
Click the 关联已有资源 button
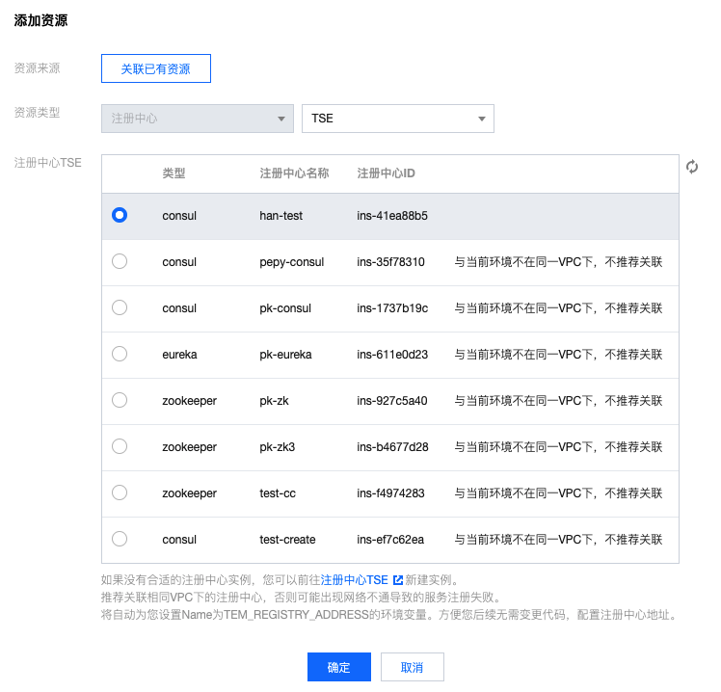(156, 68)
